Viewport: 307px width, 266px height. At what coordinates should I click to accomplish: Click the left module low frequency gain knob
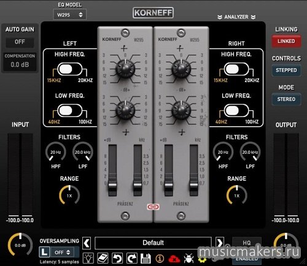125,110
